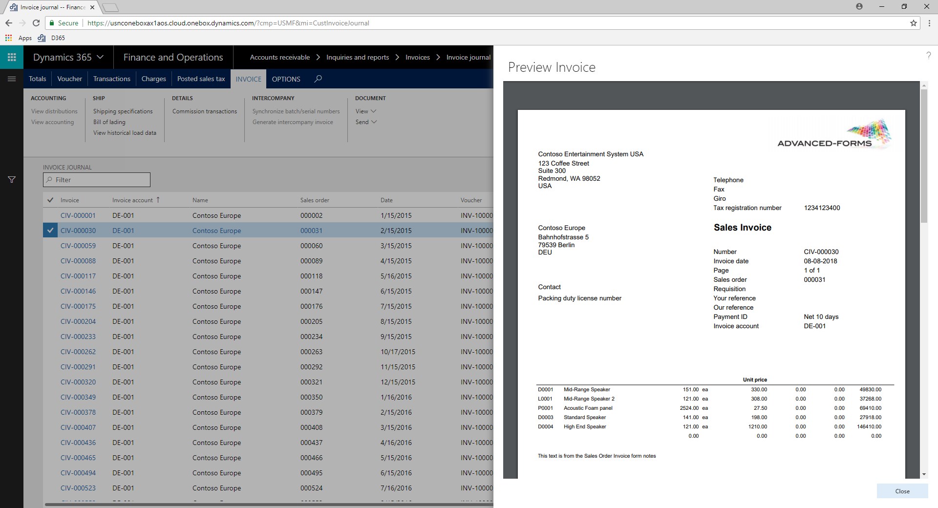Open the new browser tab button
Viewport: 938px width, 508px height.
110,7
